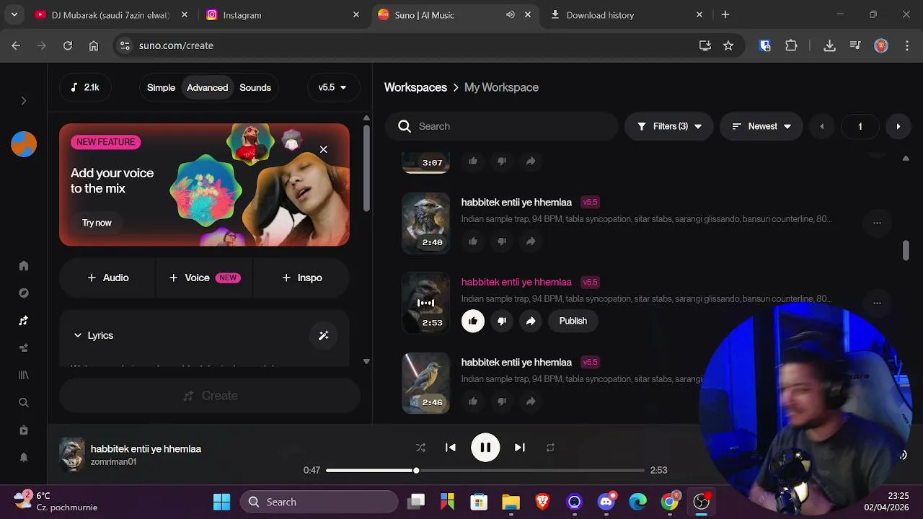This screenshot has height=519, width=923.
Task: Click Try now on the voice banner
Action: [97, 223]
